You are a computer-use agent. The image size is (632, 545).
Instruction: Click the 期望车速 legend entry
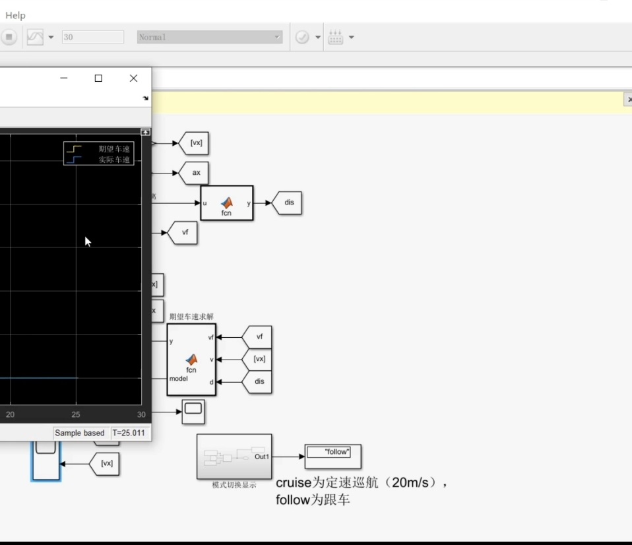tap(99, 148)
